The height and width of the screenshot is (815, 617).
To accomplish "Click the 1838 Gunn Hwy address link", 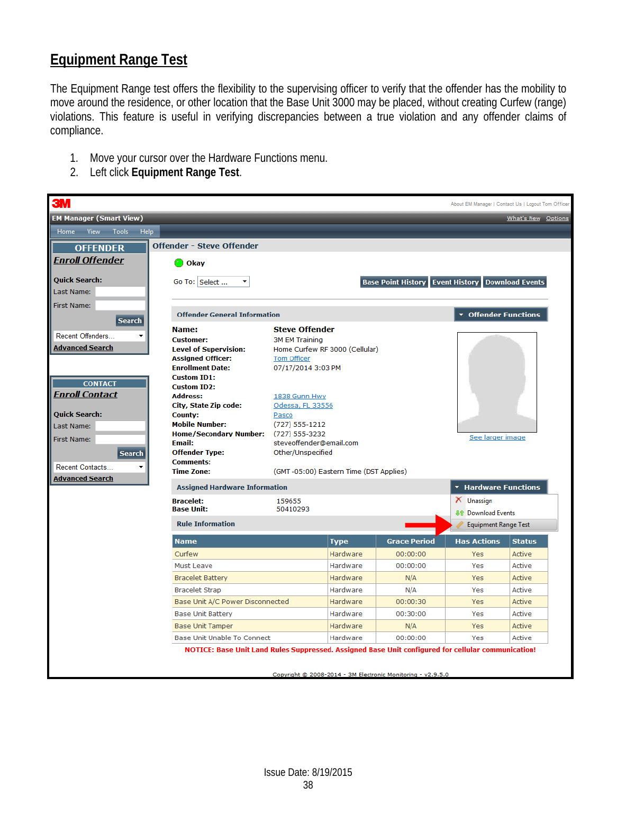I will click(300, 396).
